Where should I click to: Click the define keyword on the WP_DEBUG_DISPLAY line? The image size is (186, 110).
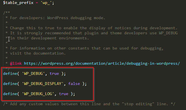[x=10, y=84]
